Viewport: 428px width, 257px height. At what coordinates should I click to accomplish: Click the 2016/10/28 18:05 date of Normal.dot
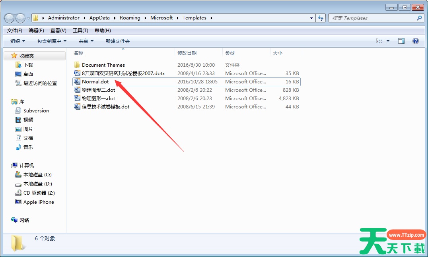click(197, 81)
